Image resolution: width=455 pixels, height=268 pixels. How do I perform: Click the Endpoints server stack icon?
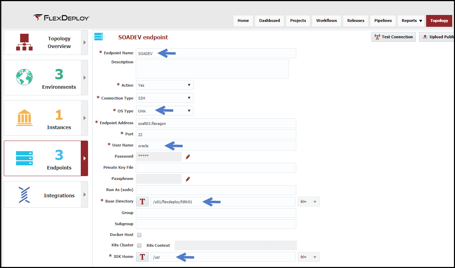[24, 158]
